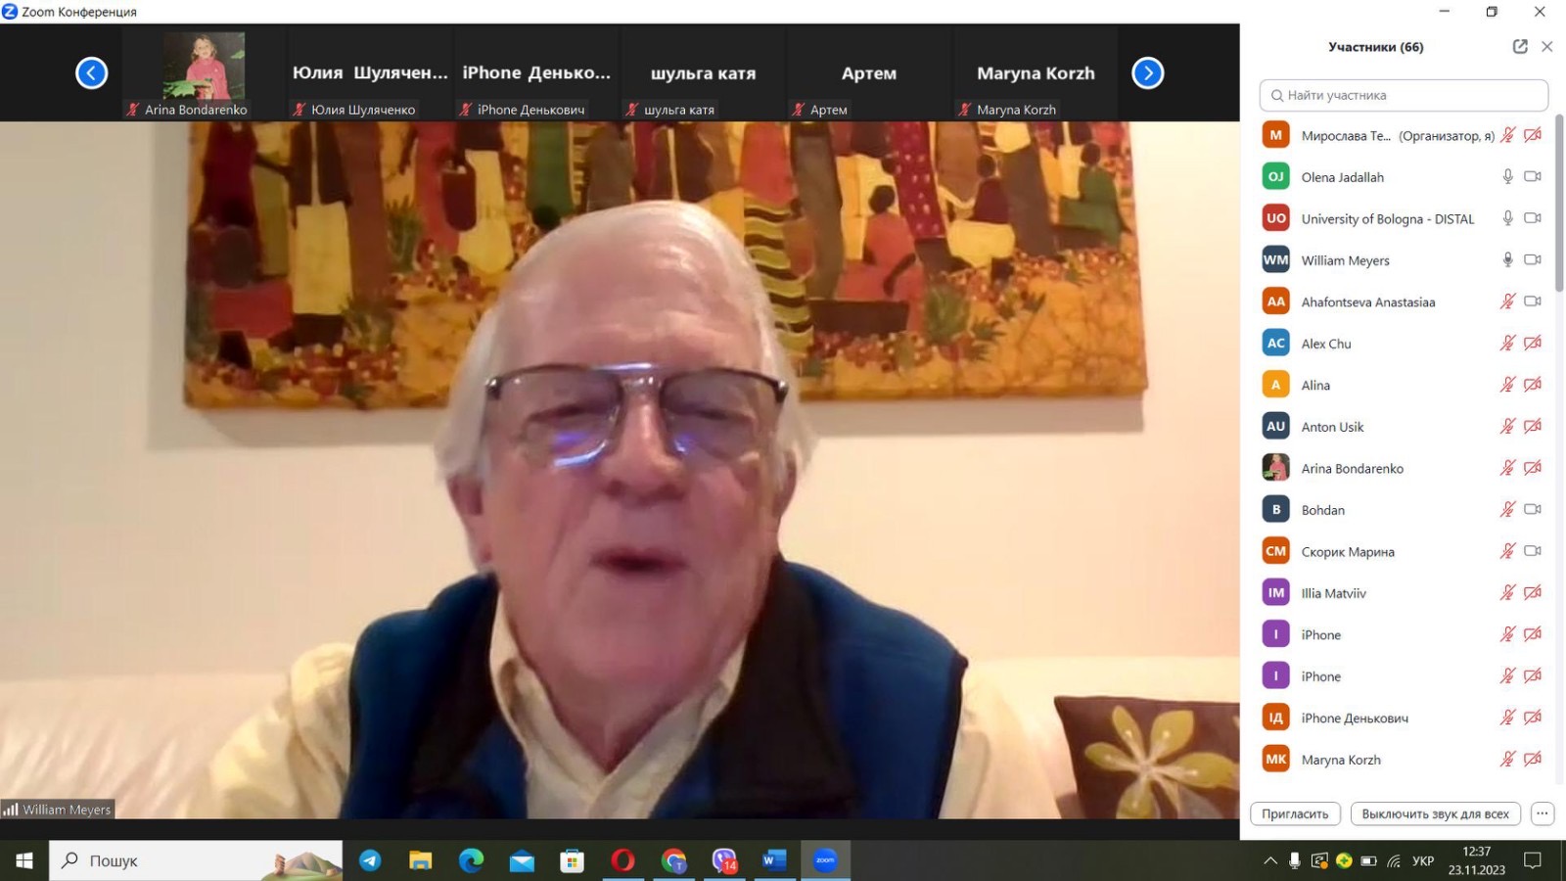Toggle Olena Jadallah microphone icon
Viewport: 1566px width, 881px height.
point(1508,176)
